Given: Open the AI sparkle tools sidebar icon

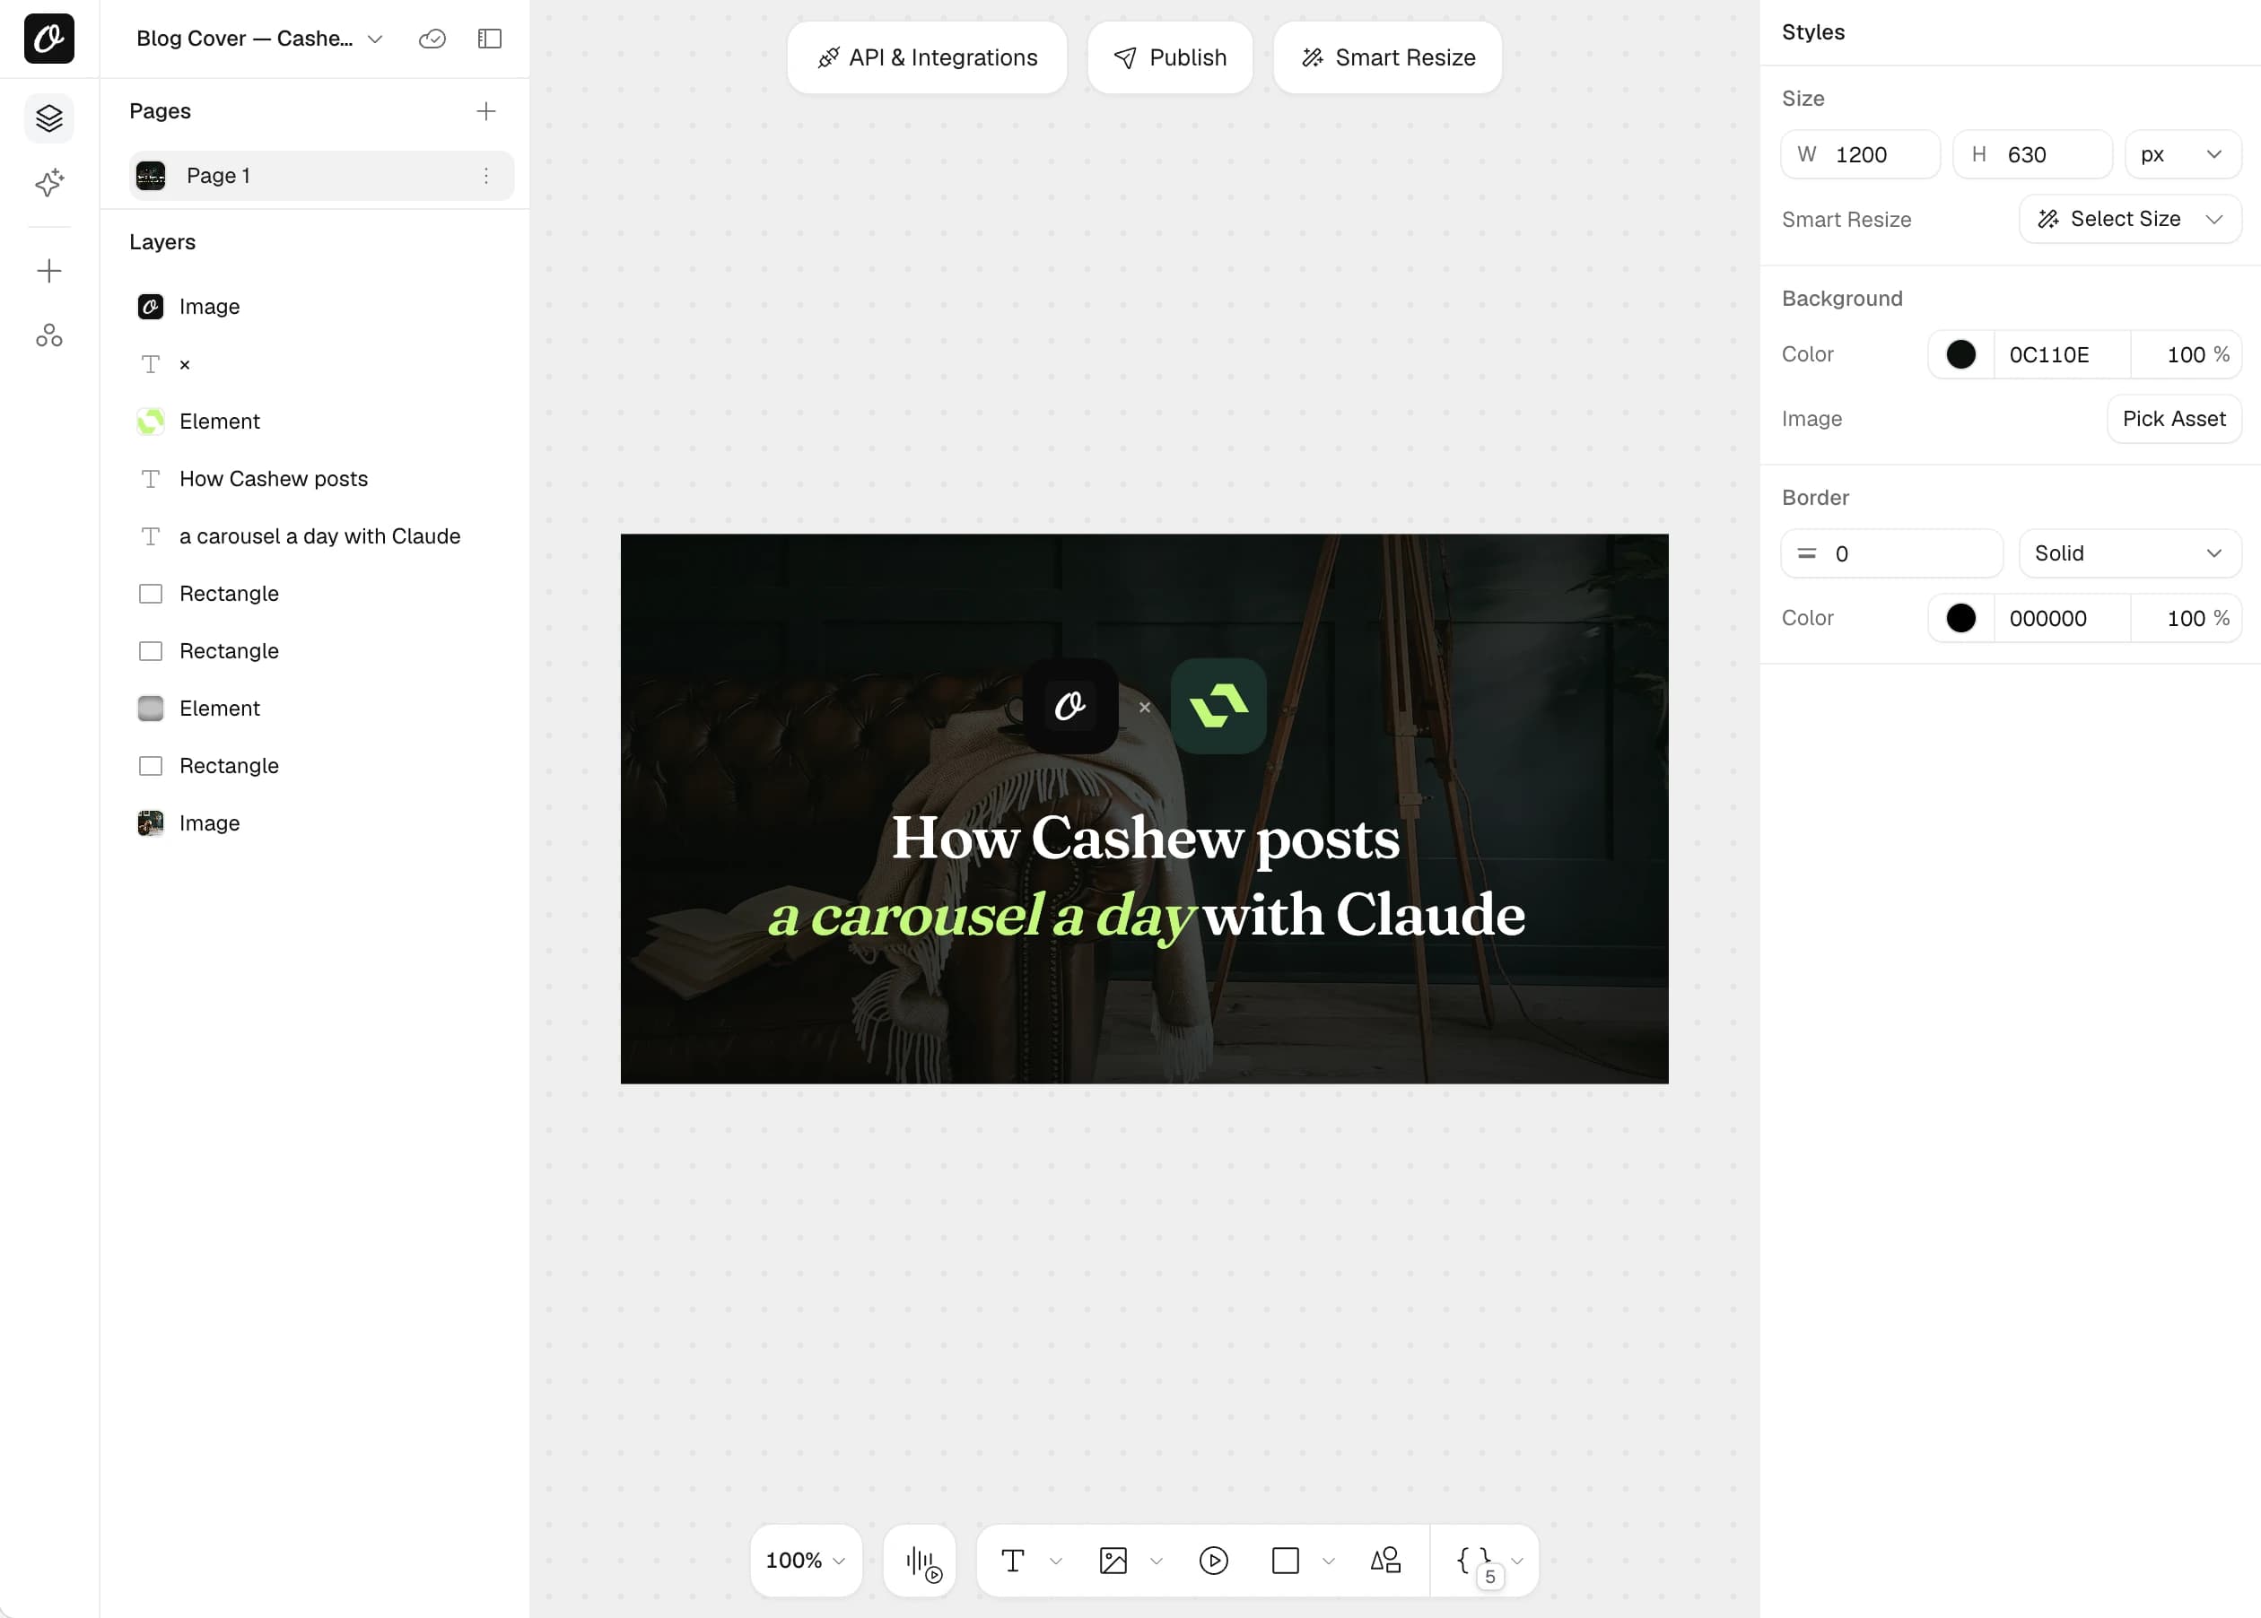Looking at the screenshot, I should tap(48, 182).
